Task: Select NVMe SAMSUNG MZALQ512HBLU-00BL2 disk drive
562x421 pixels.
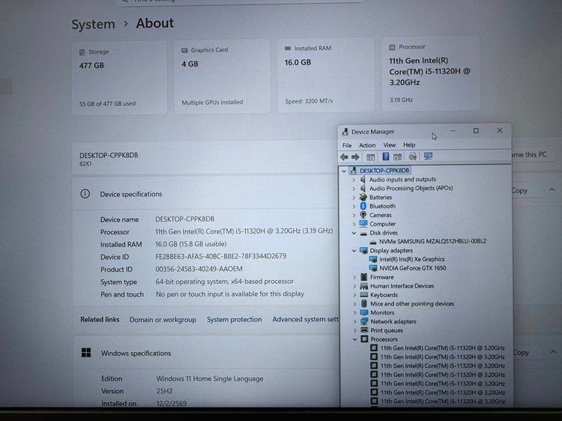Action: click(x=432, y=241)
